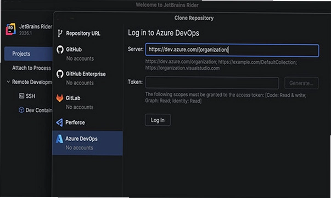Click 'No accounts' under GitLab

coord(80,107)
